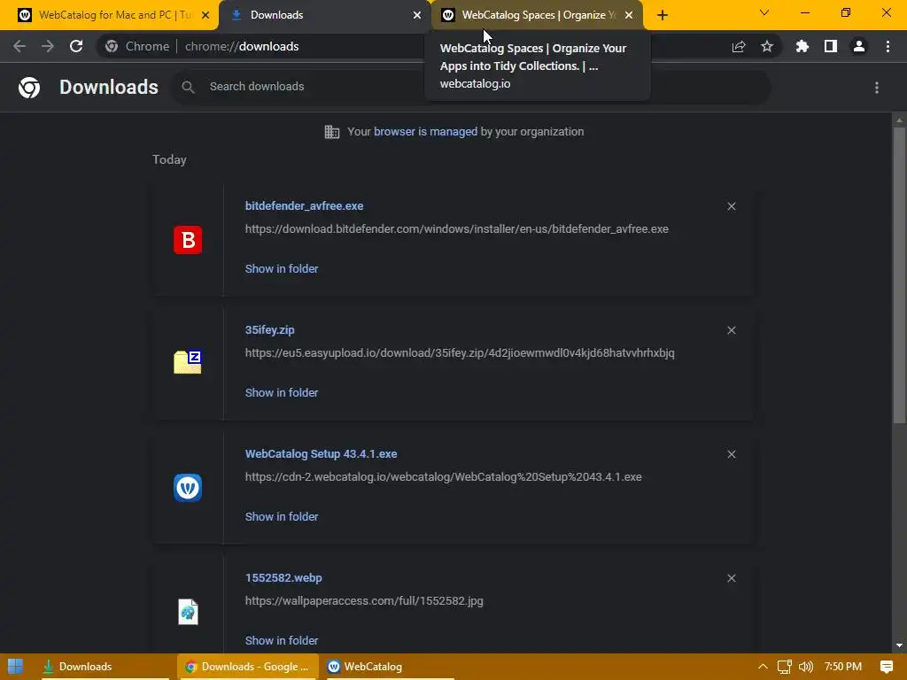This screenshot has height=680, width=907.
Task: Bookmark this tab with the star icon
Action: coord(767,46)
